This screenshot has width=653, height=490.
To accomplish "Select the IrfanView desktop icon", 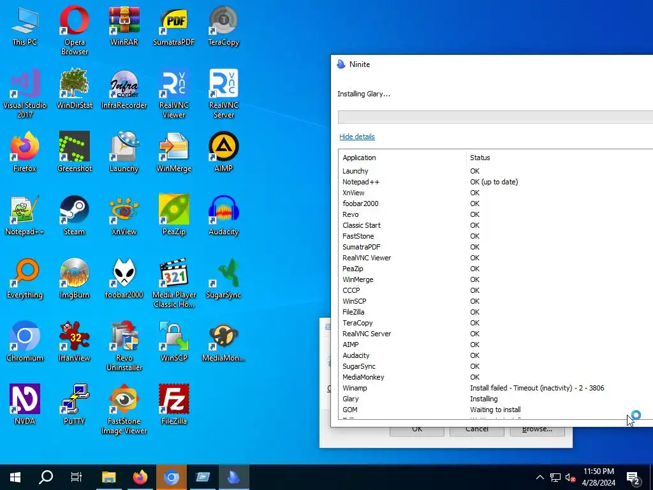I will 74,341.
